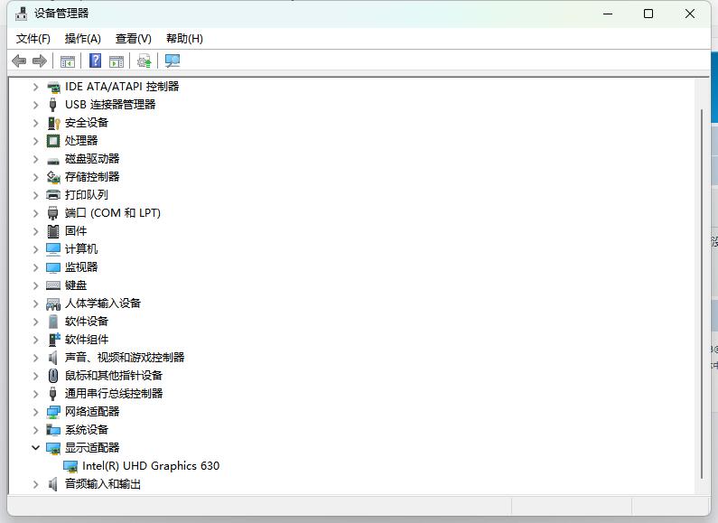Expand the 网络适配器 category
Image resolution: width=718 pixels, height=523 pixels.
point(36,412)
